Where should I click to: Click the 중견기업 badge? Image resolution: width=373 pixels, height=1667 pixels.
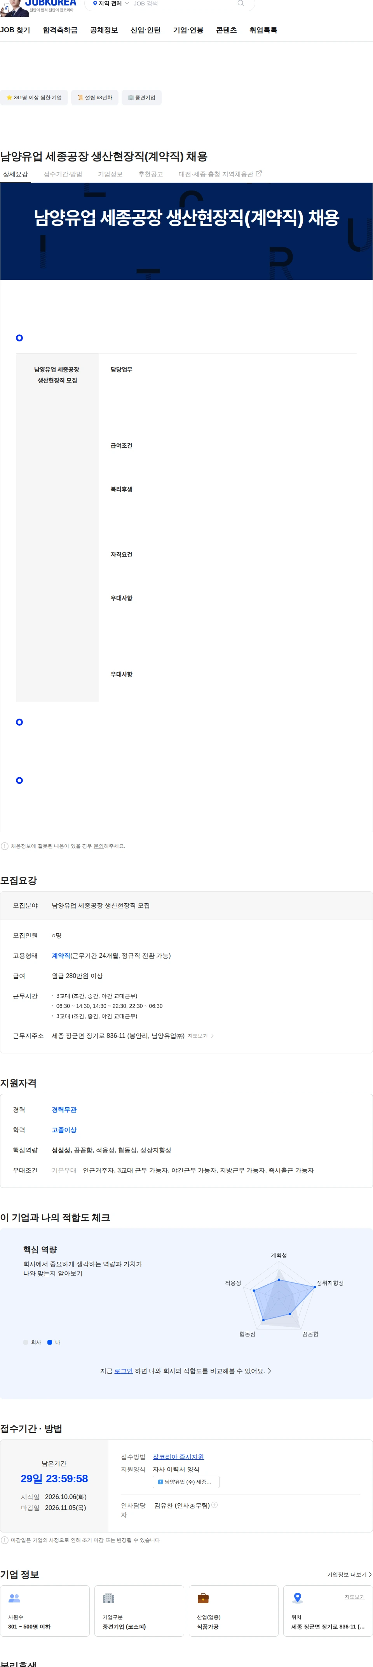(141, 98)
